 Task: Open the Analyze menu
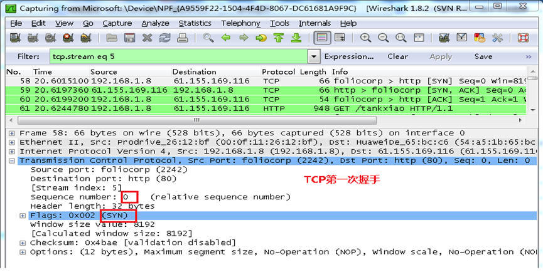tap(155, 23)
